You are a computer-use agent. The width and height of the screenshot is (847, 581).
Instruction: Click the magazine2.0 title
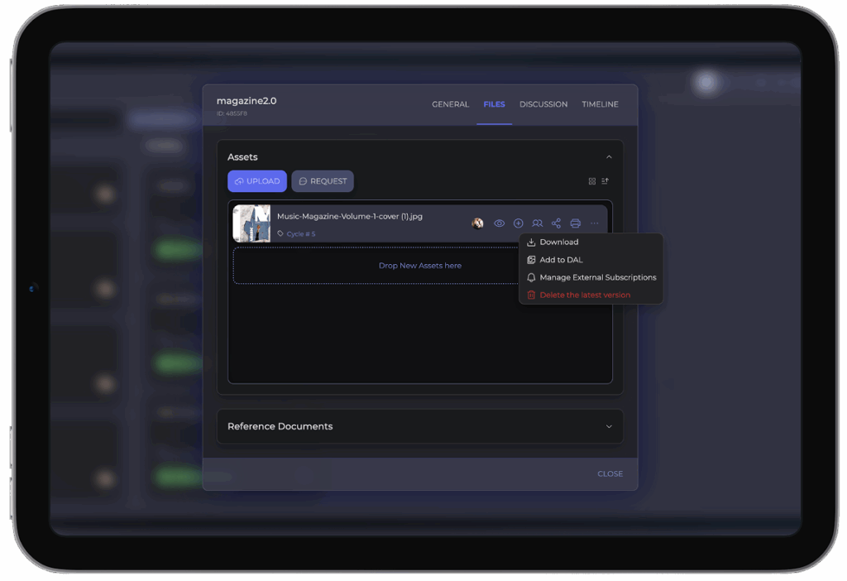pyautogui.click(x=246, y=101)
